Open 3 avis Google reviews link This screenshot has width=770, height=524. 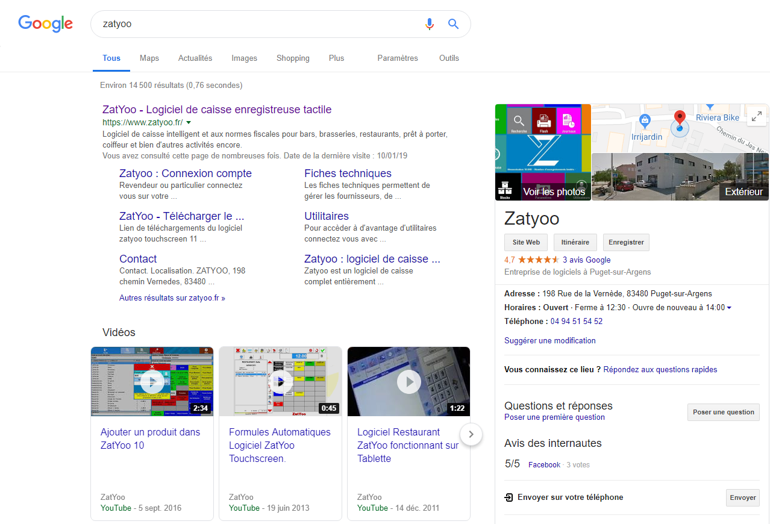tap(586, 260)
